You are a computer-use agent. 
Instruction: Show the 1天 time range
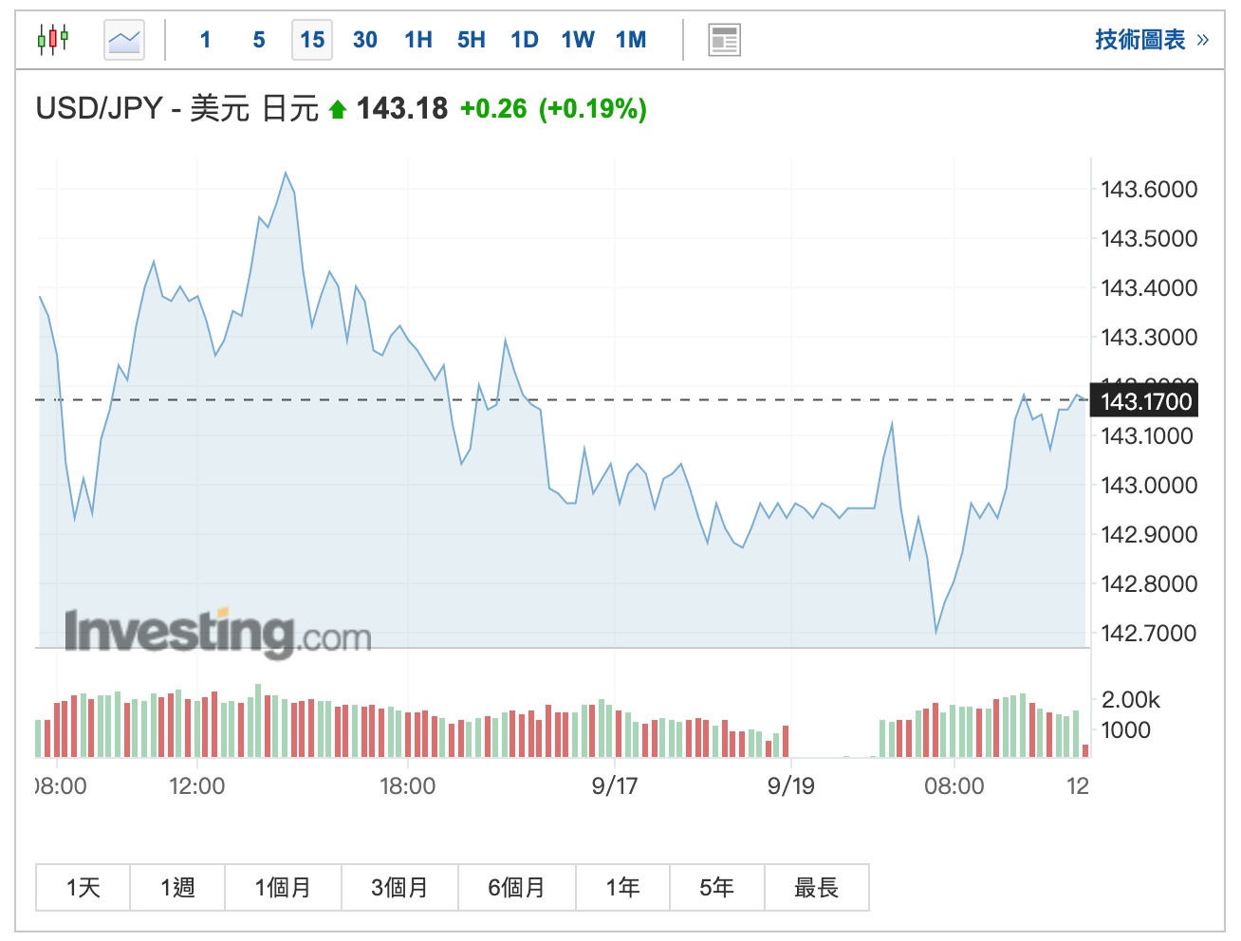tap(83, 888)
